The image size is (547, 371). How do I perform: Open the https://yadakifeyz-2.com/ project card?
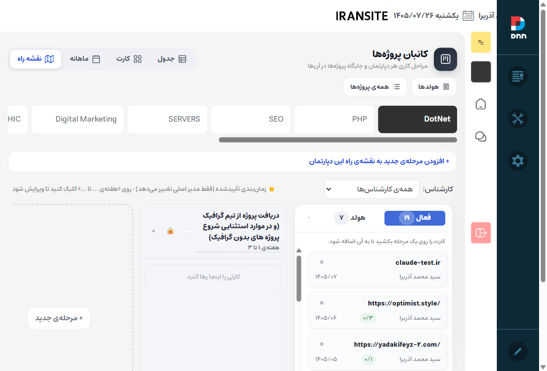point(378,351)
